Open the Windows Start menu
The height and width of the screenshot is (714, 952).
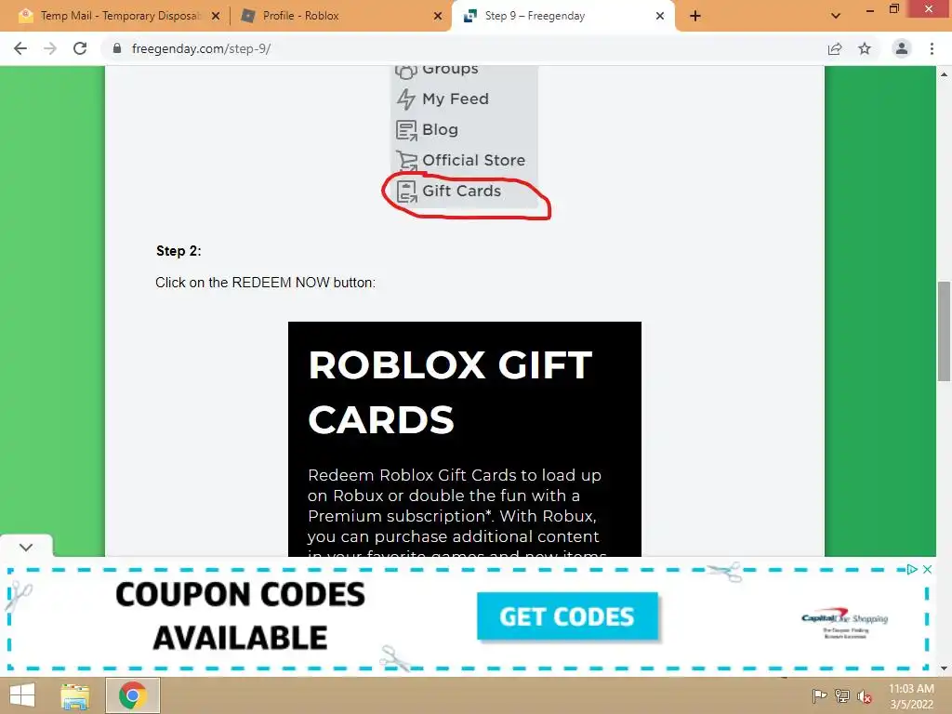point(22,695)
